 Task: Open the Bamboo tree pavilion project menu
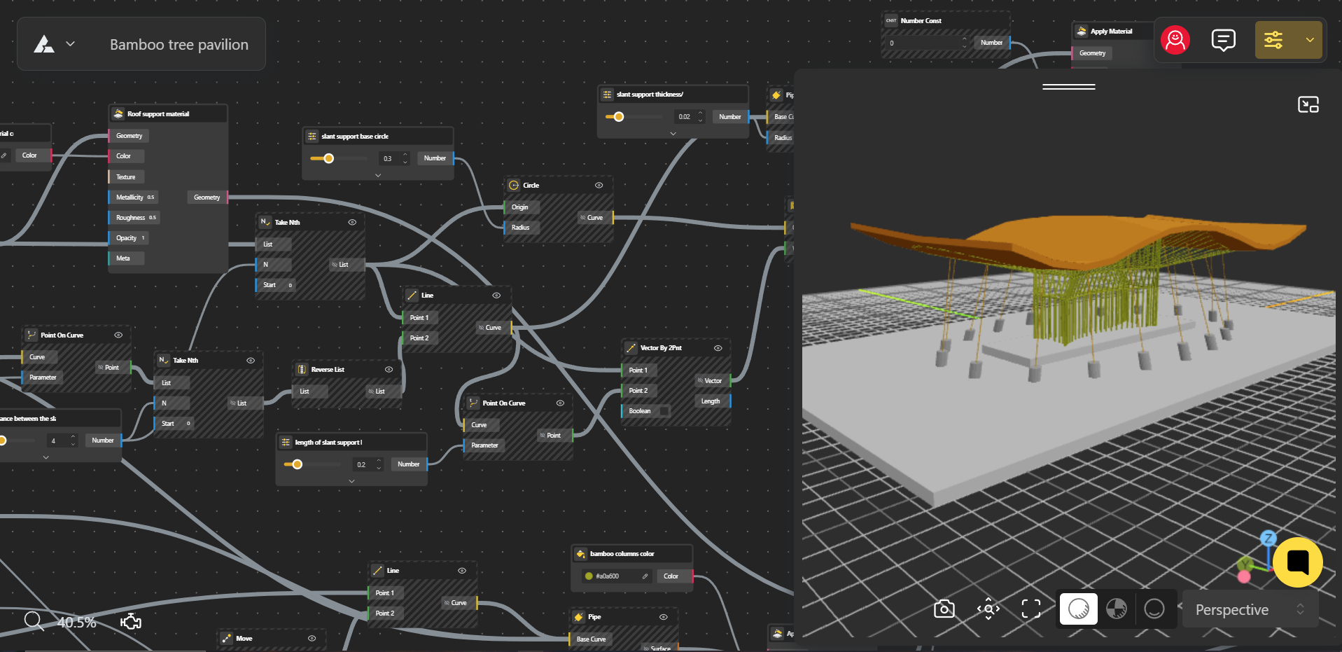click(x=179, y=44)
